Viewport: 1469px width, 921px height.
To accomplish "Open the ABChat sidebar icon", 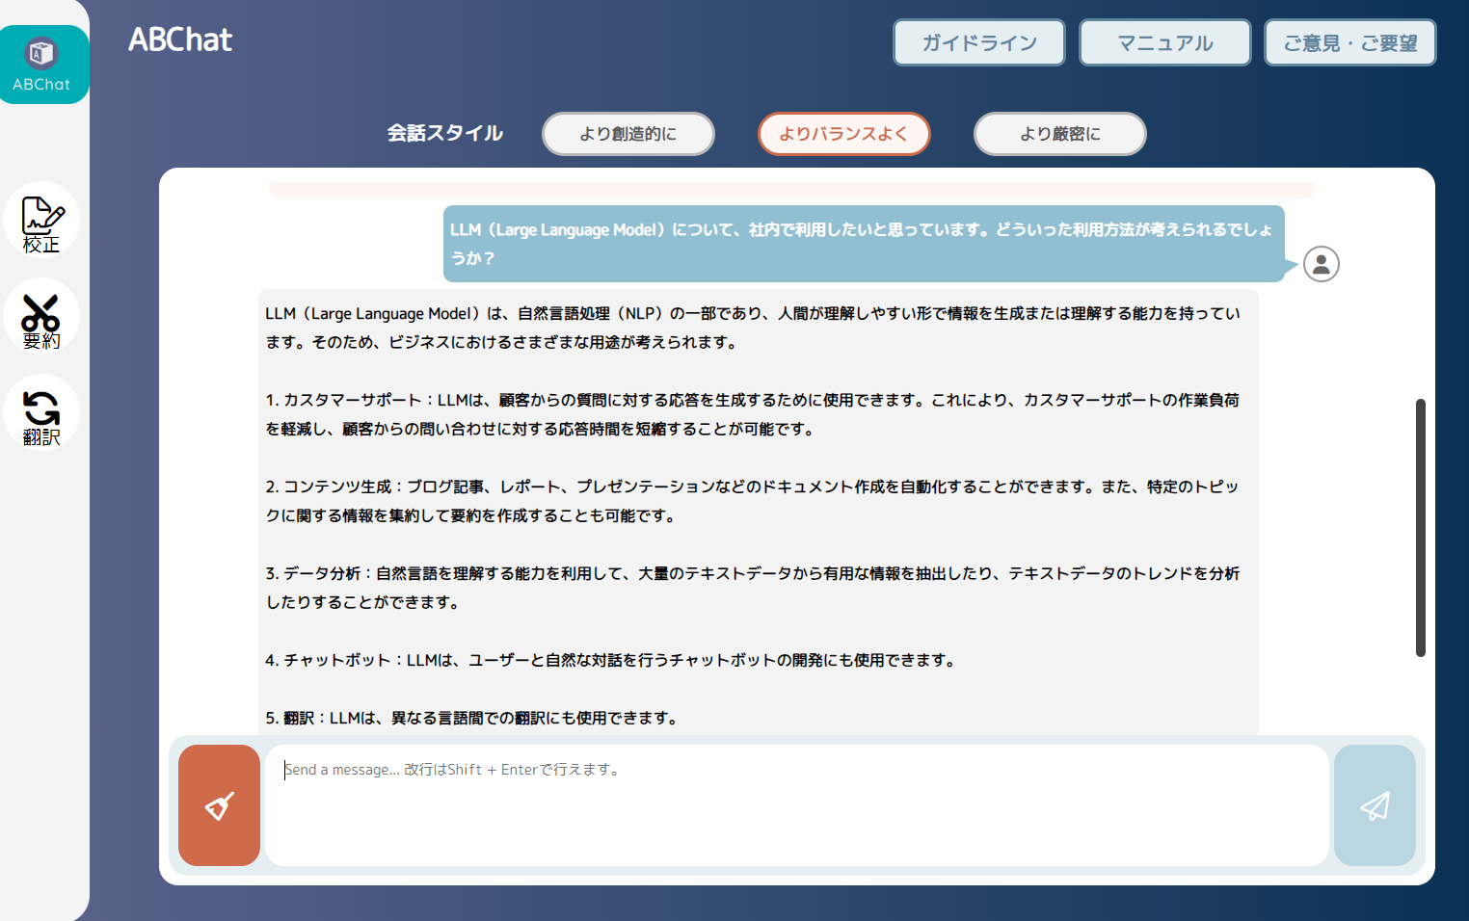I will pos(42,64).
